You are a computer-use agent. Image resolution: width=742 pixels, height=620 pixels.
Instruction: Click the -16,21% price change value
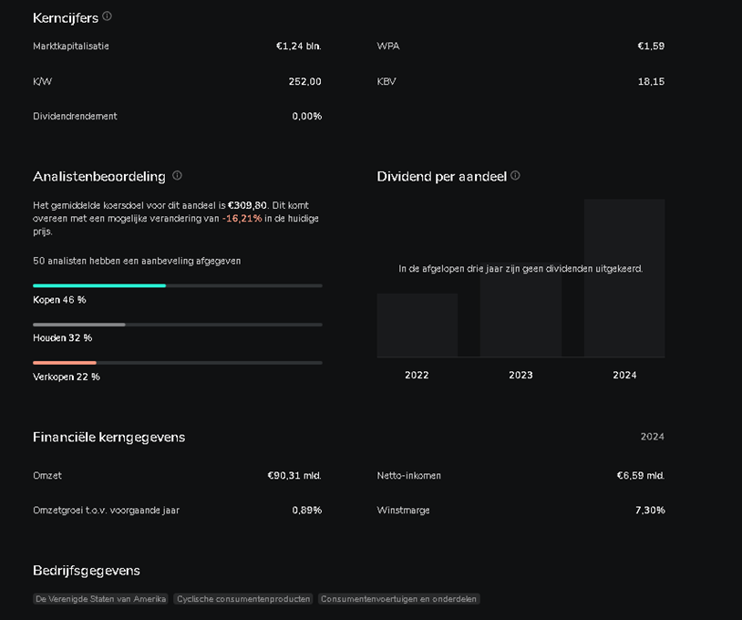[x=242, y=219]
